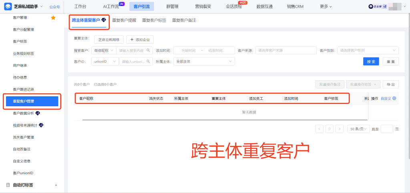Click the 芝麻私域助手 logo icon

(x=8, y=6)
